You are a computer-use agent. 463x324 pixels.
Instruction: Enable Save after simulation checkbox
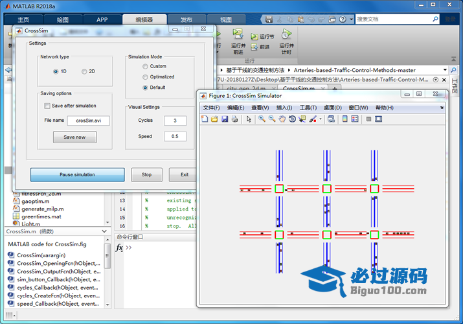pos(47,106)
